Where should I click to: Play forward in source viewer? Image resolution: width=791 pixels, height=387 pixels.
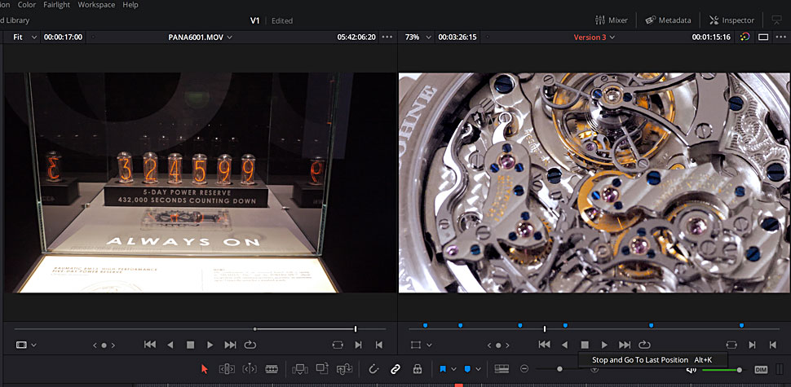(x=210, y=345)
